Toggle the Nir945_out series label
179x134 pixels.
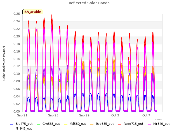24,128
